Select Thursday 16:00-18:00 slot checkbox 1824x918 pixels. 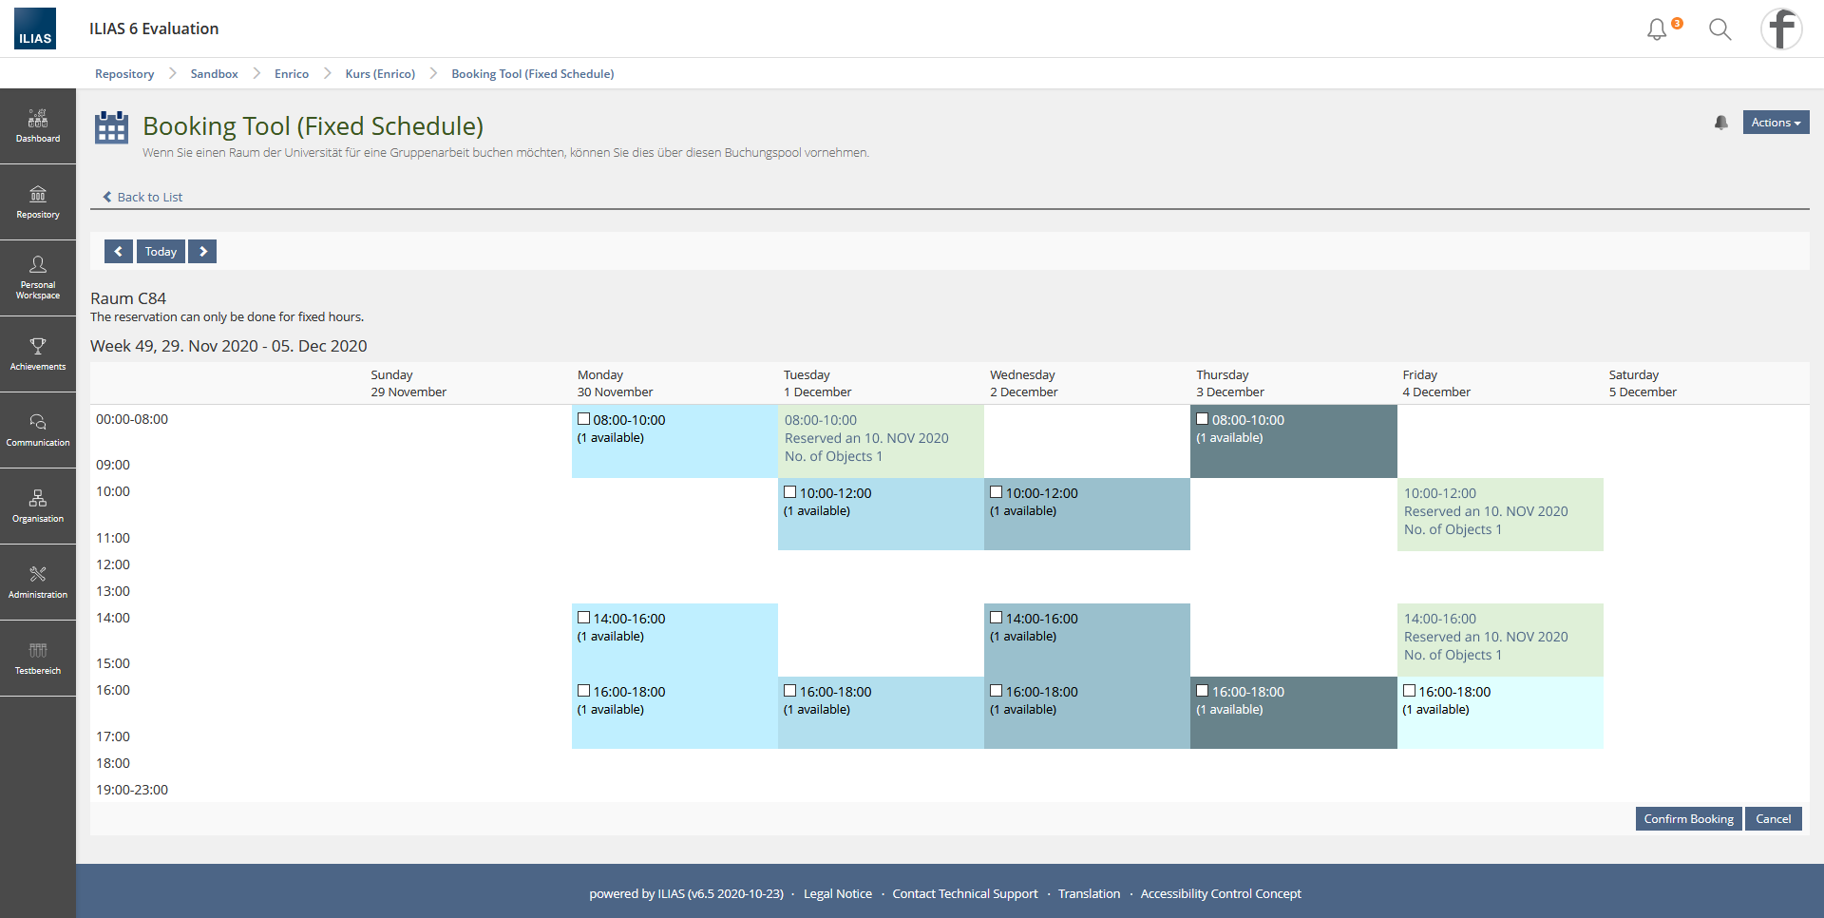1203,691
